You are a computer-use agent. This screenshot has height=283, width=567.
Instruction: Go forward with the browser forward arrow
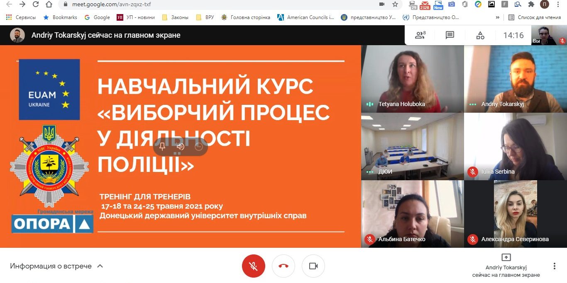click(x=22, y=5)
